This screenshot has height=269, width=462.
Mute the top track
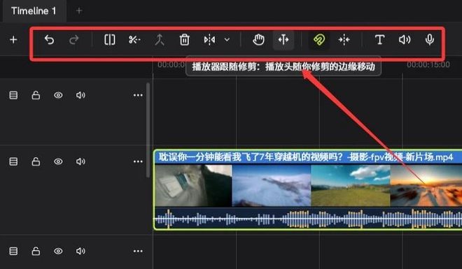[x=80, y=95]
